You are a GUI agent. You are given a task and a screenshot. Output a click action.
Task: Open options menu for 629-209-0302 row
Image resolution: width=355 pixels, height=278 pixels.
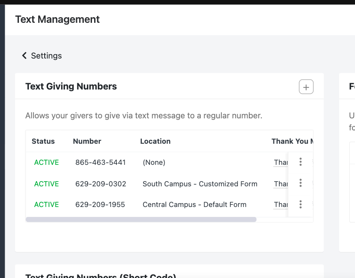[x=300, y=183]
